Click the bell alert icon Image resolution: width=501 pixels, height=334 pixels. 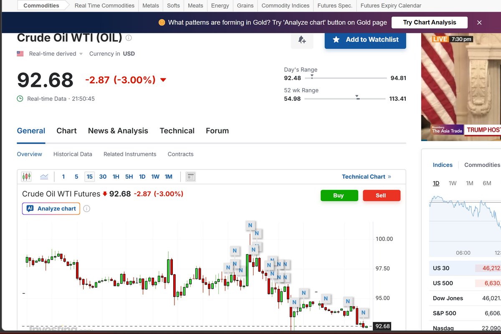coord(302,40)
